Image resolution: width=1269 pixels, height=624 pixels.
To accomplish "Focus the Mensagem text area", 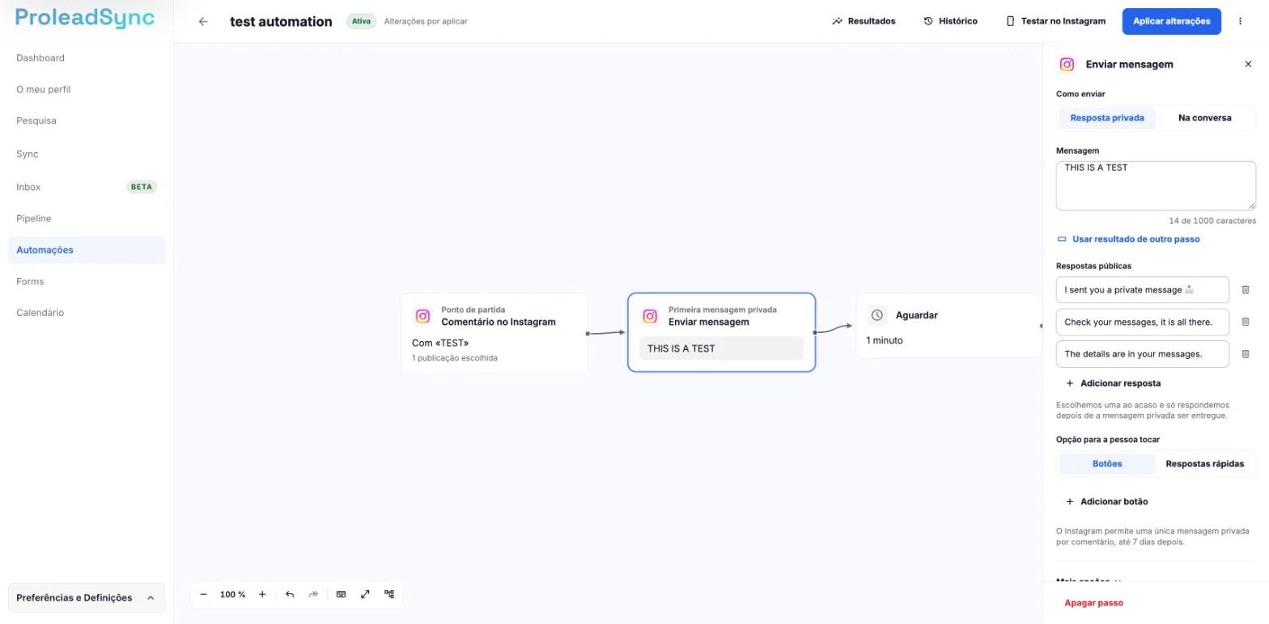I will [1156, 186].
